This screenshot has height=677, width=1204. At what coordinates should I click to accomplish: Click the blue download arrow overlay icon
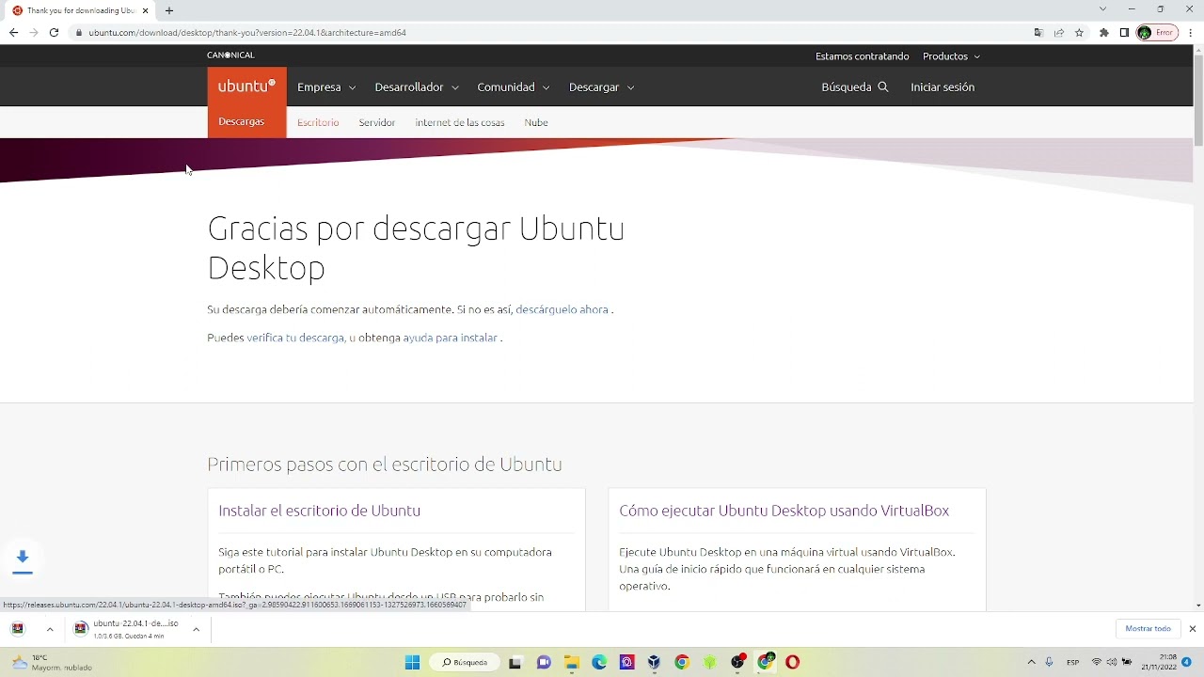[x=23, y=560]
